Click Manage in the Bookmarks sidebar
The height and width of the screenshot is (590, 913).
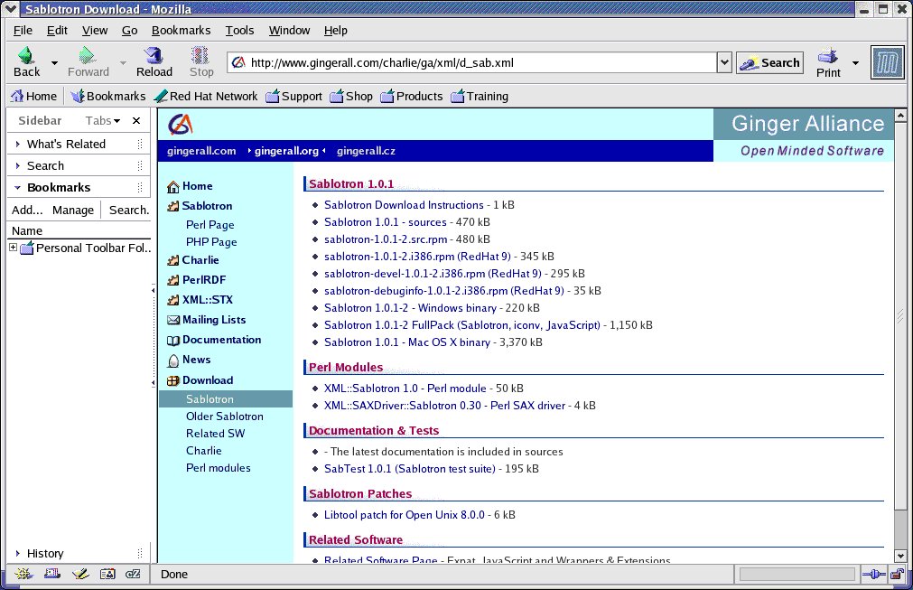pos(73,211)
